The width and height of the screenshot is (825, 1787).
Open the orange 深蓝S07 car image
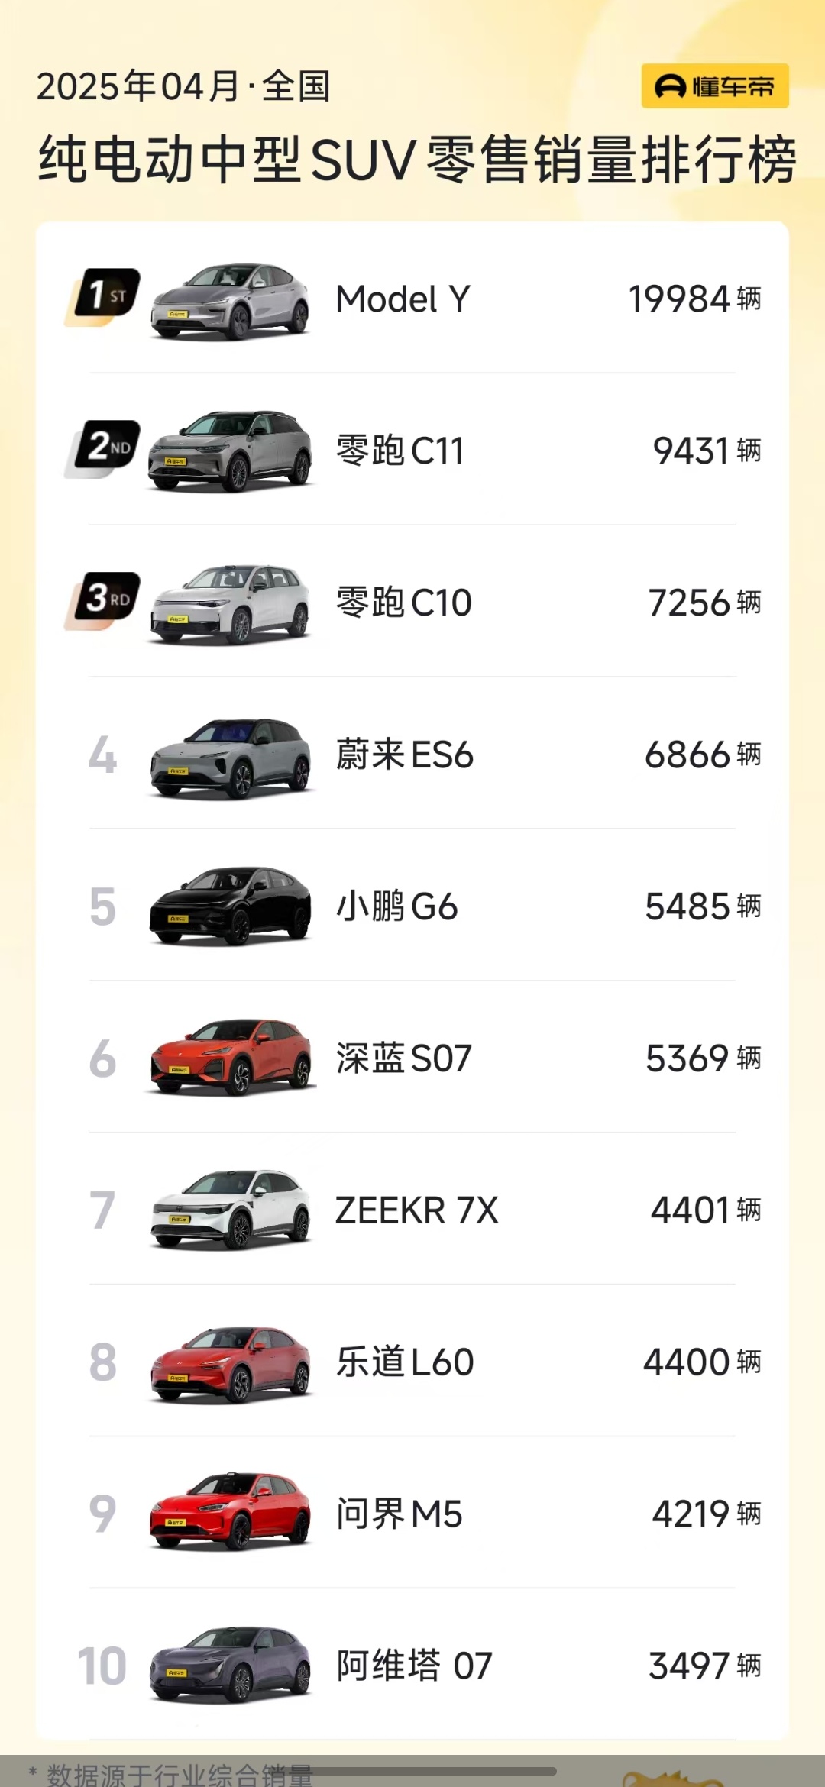(231, 1058)
